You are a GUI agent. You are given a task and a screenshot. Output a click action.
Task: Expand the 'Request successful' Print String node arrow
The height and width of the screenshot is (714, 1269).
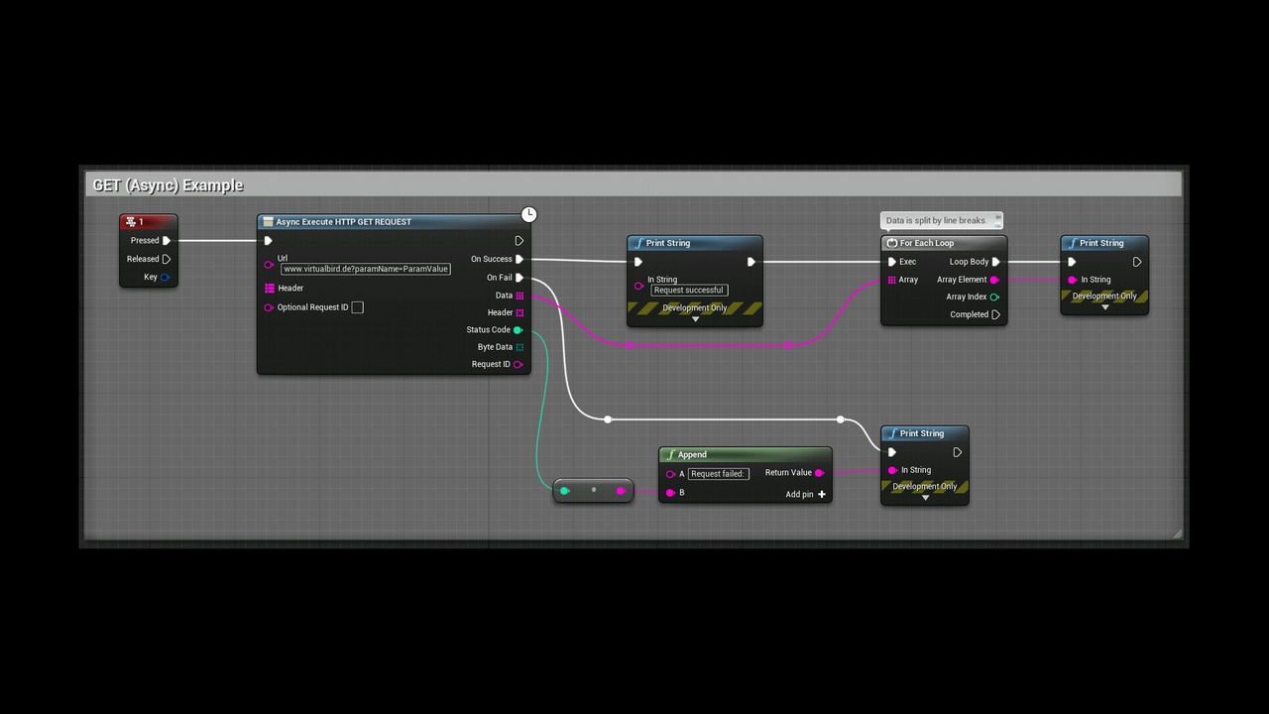click(x=695, y=319)
